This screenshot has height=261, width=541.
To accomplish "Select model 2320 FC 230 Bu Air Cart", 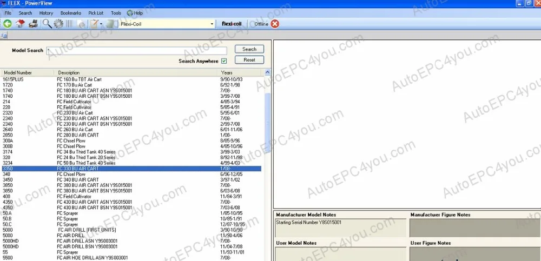I will [x=131, y=113].
